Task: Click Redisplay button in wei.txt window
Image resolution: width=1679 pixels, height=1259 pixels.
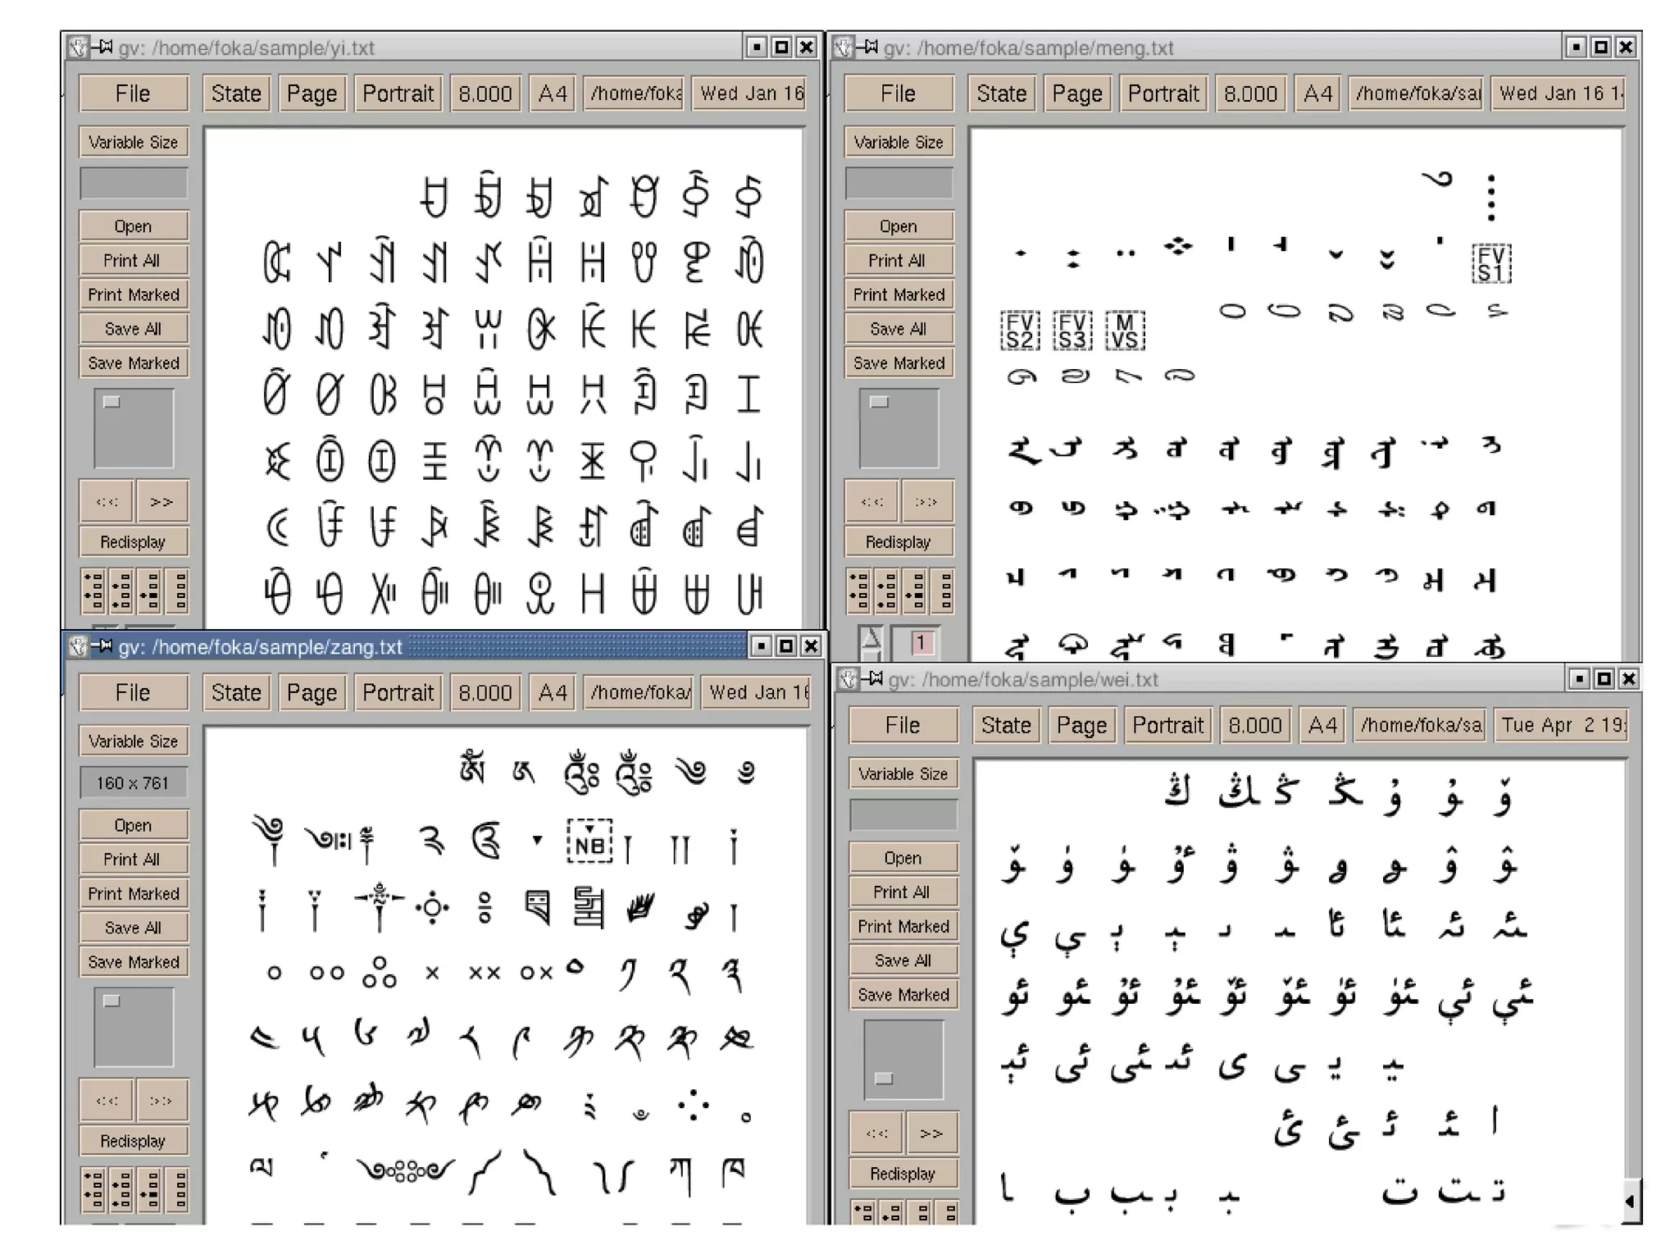Action: coord(902,1174)
